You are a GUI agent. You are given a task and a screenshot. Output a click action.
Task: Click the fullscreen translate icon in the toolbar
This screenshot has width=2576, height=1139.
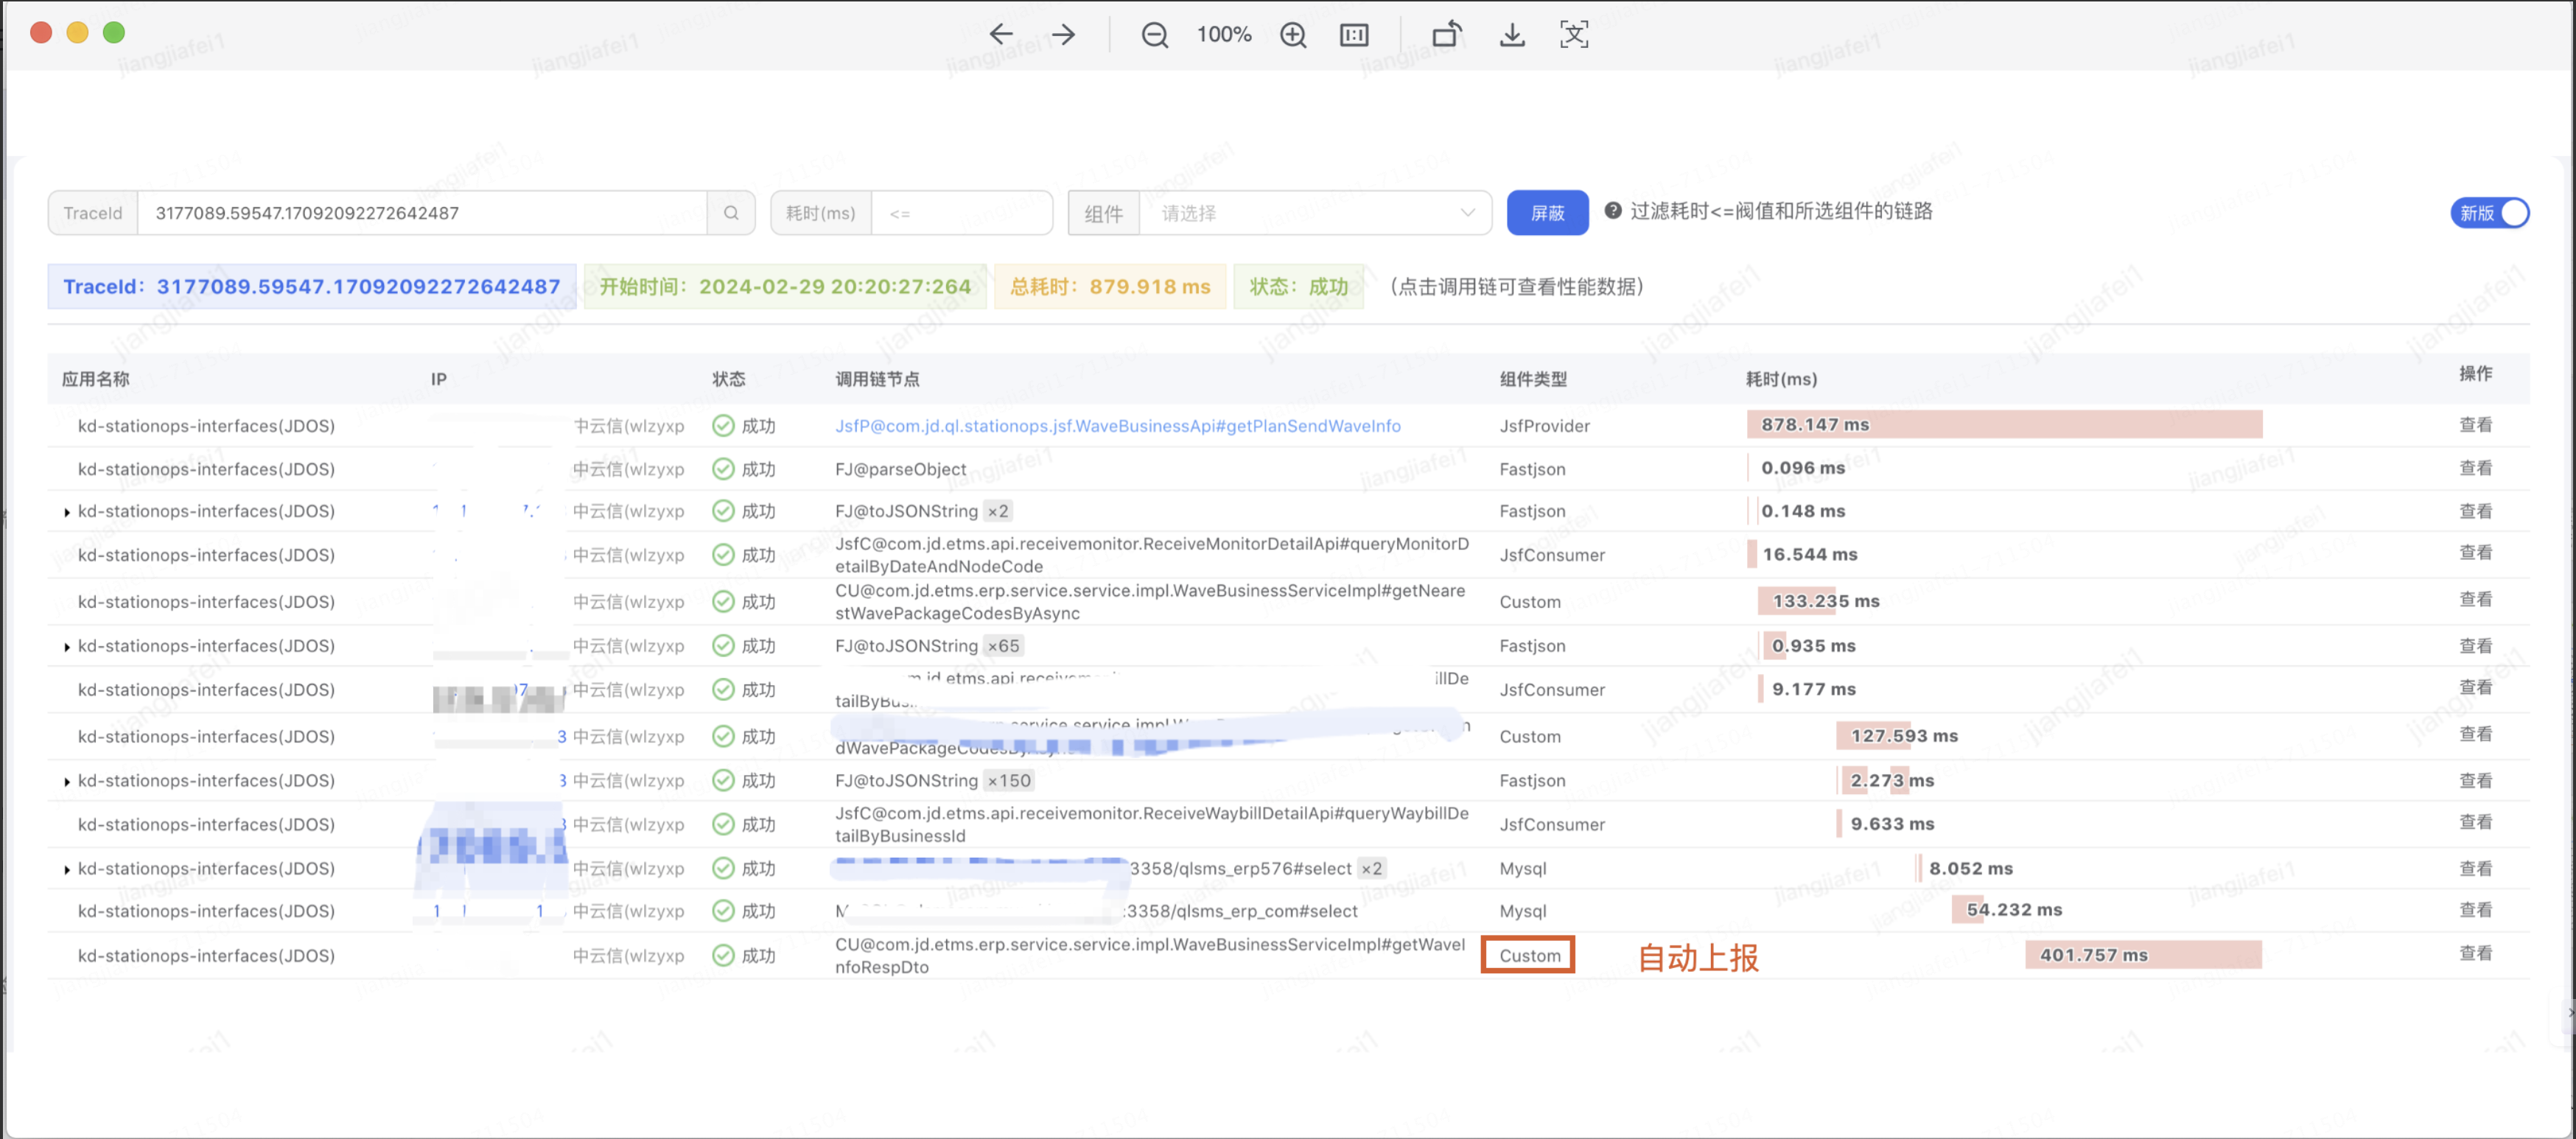coord(1574,35)
